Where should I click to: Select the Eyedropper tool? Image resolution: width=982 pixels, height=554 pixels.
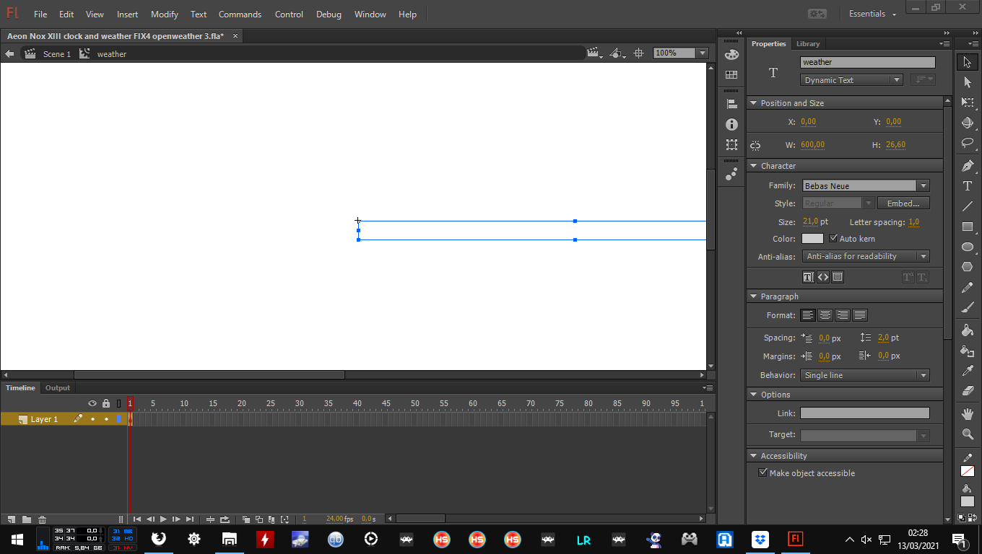[x=968, y=371]
